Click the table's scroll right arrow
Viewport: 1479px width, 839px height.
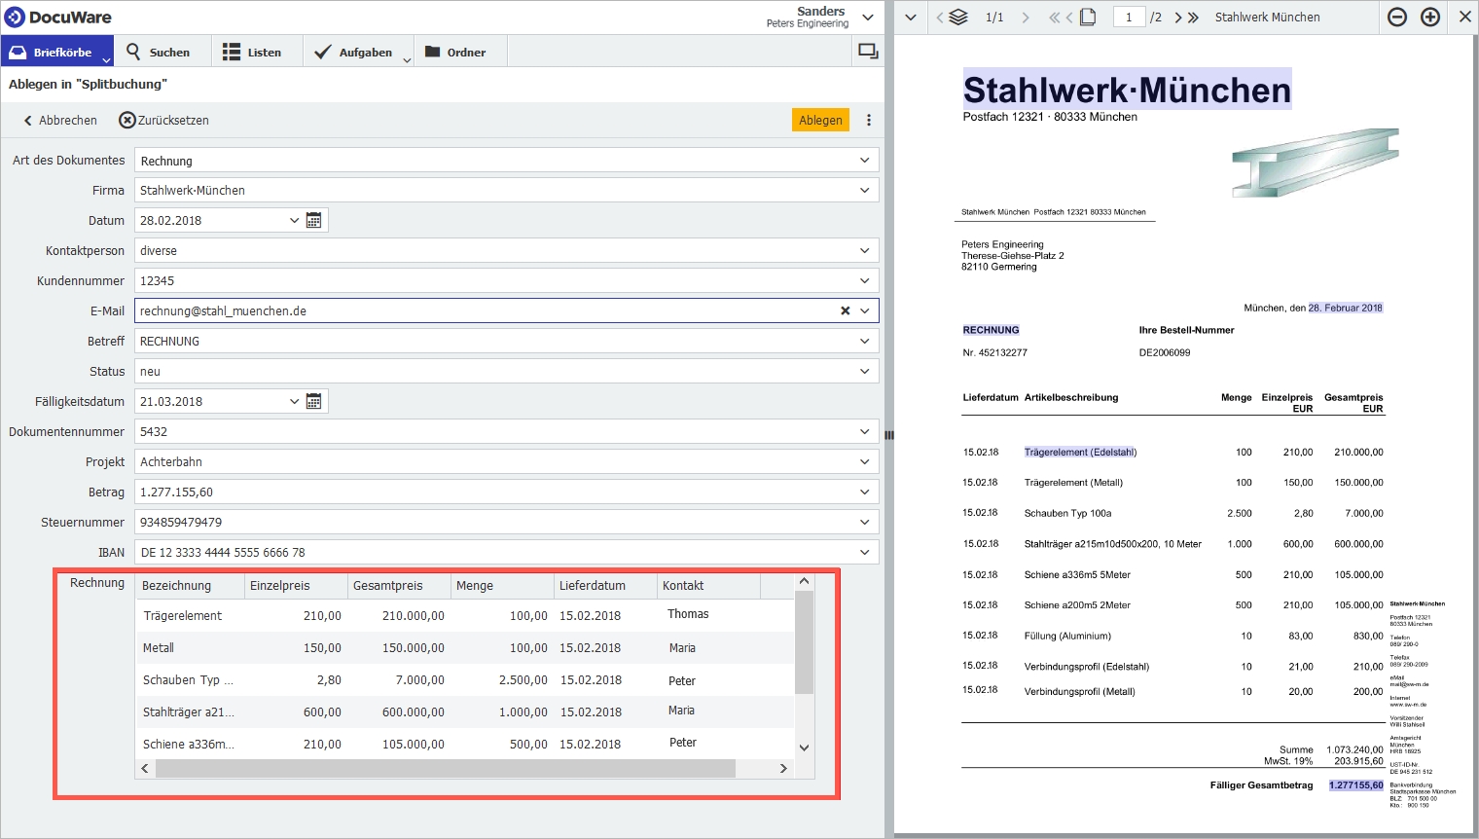point(783,769)
